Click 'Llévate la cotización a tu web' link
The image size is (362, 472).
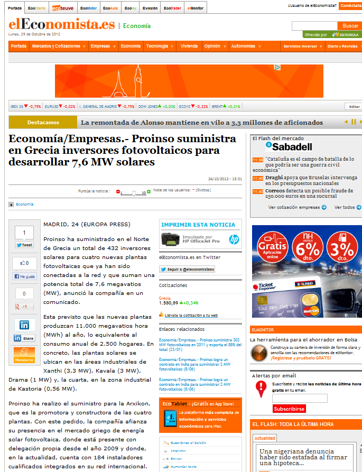(191, 315)
